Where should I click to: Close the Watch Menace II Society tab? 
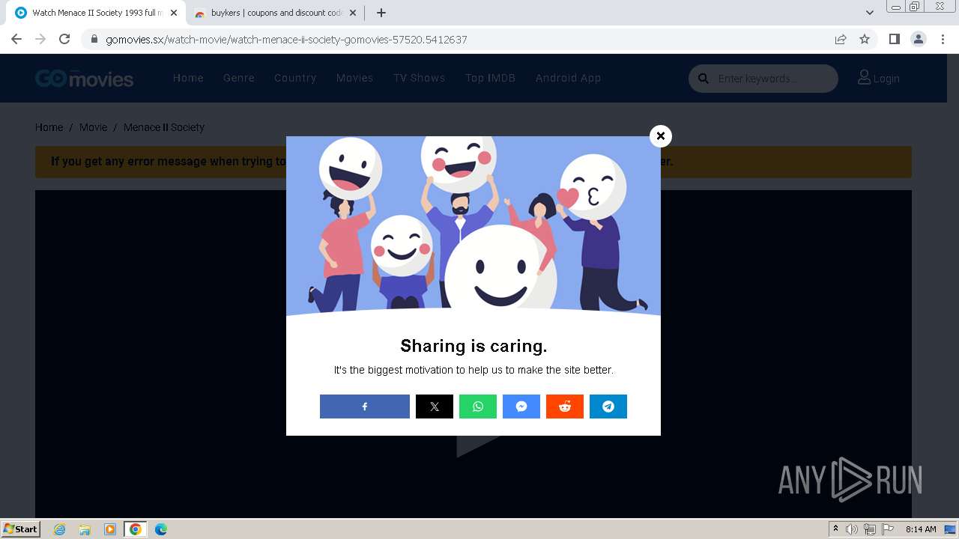click(x=174, y=13)
